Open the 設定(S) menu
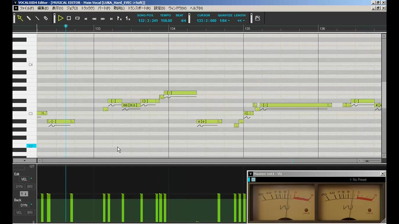The image size is (399, 224). tap(159, 8)
